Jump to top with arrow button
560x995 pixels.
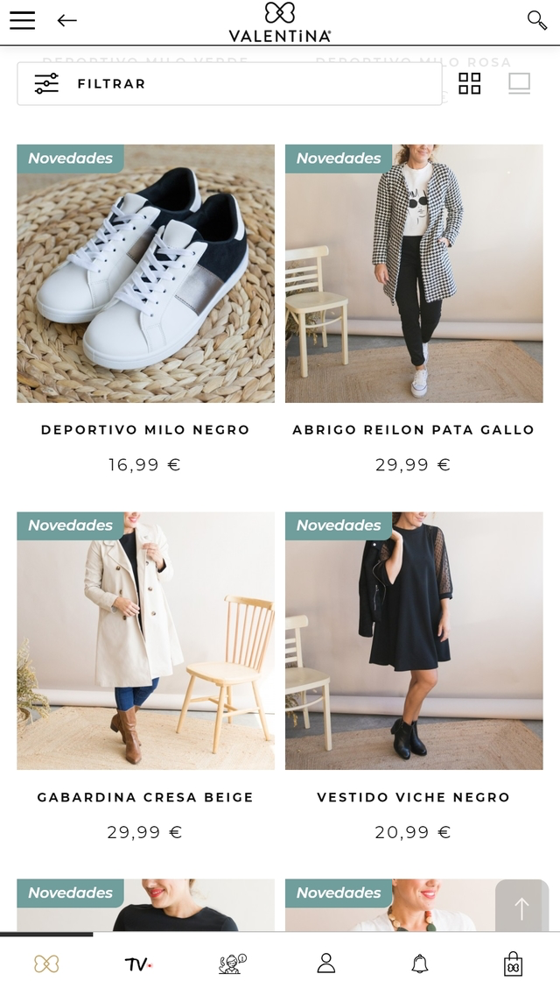[x=521, y=908]
